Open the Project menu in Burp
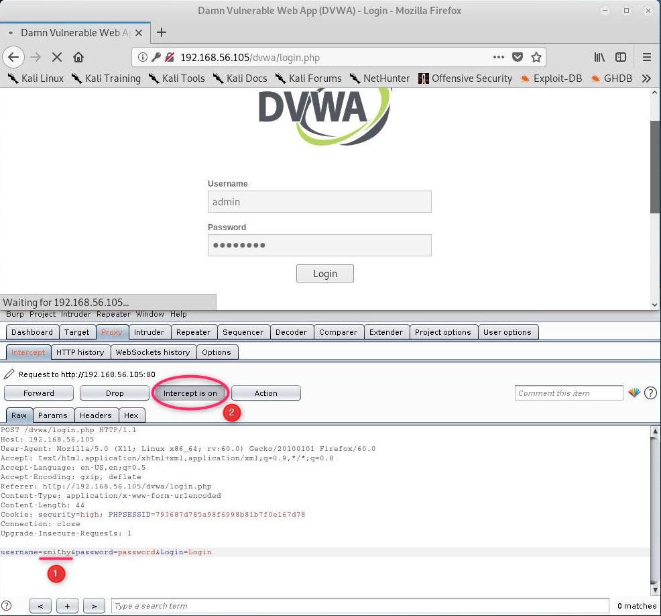Image resolution: width=661 pixels, height=616 pixels. 42,314
